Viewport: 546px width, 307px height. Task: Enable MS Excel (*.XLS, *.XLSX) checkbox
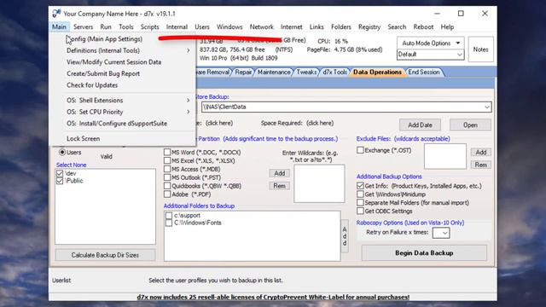(167, 160)
